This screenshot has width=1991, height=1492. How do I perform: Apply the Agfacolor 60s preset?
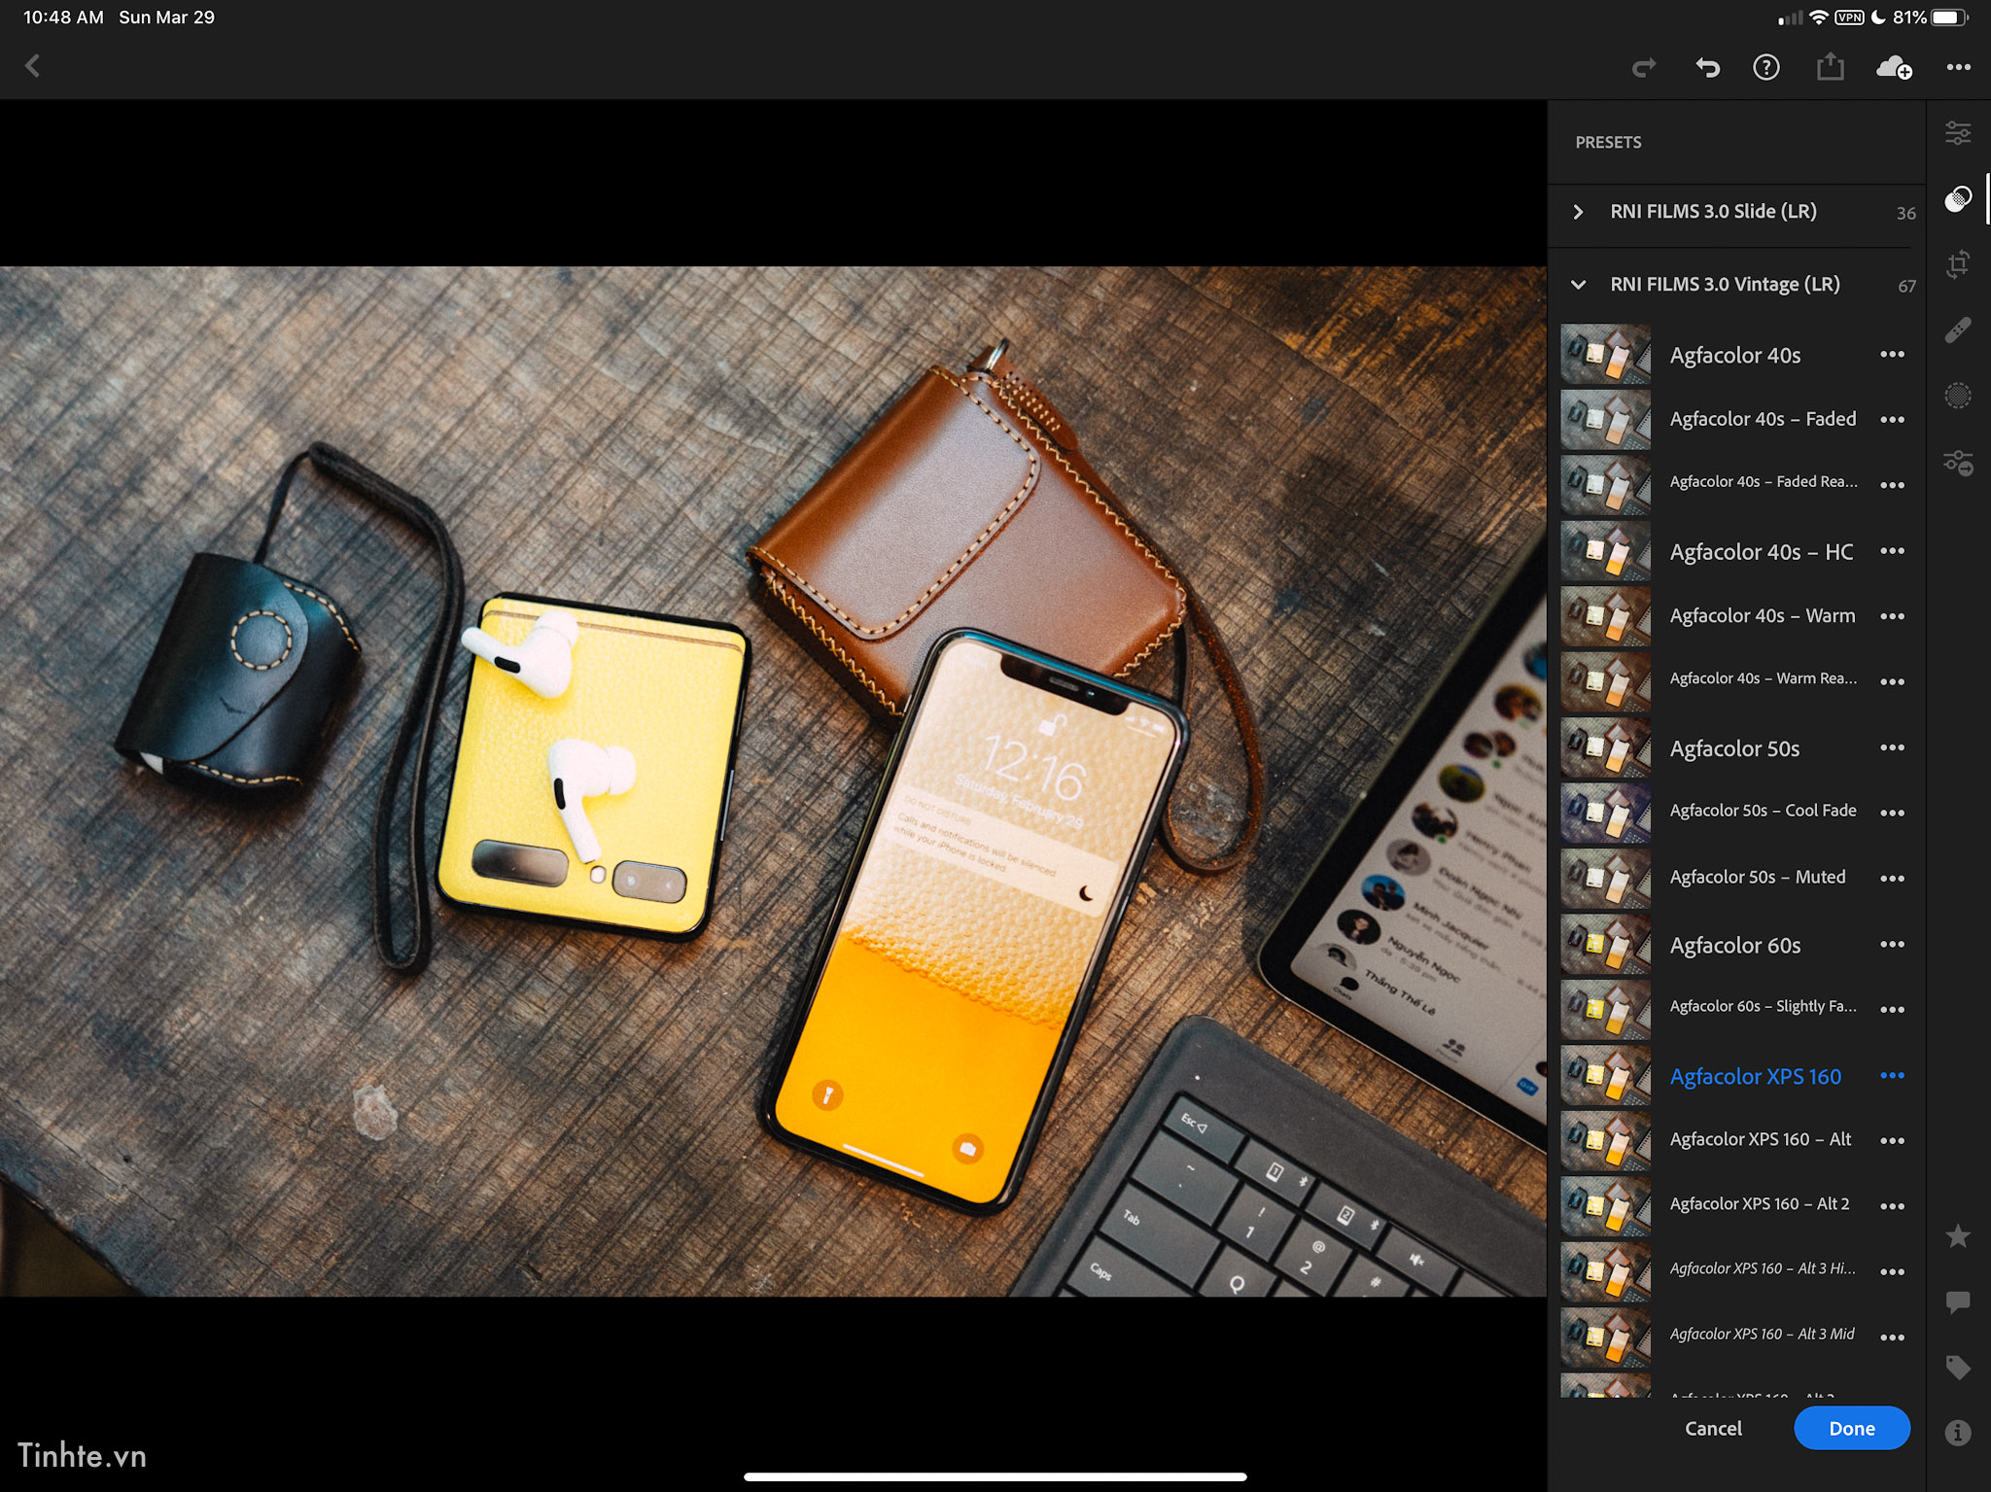point(1734,945)
